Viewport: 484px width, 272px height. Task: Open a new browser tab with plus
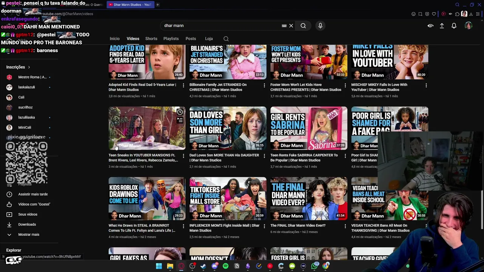158,5
